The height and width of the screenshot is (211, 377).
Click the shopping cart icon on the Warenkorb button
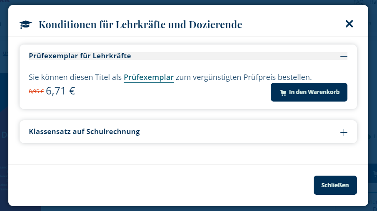click(x=283, y=92)
